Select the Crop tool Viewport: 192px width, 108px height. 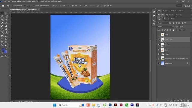[x=2, y=19]
